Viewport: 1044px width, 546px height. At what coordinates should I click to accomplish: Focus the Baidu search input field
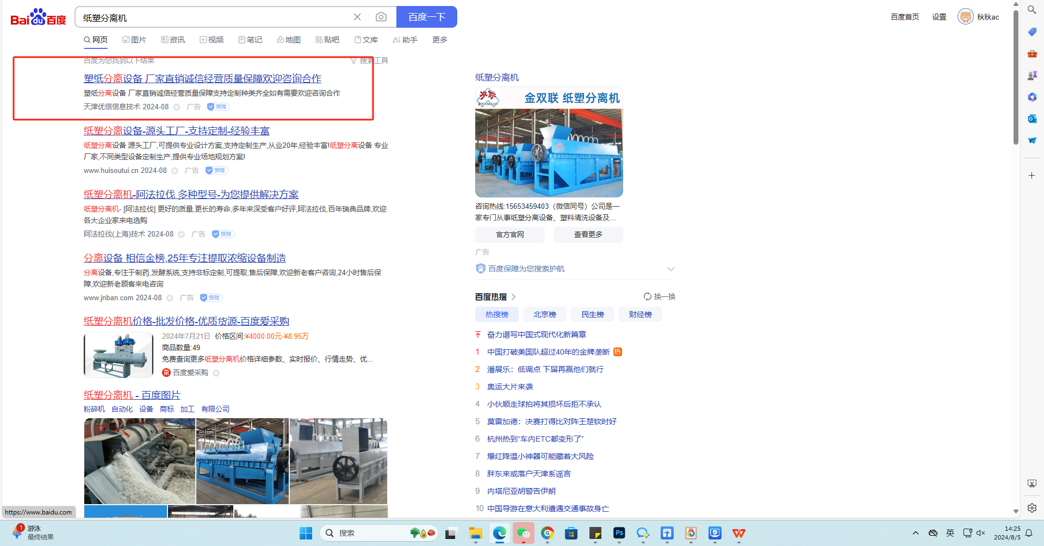click(x=215, y=17)
